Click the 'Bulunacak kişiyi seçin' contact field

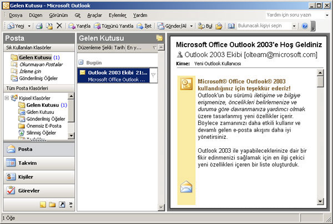point(264,26)
